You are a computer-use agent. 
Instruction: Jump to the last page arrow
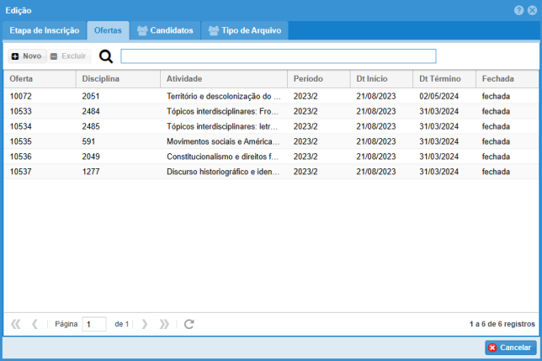(x=164, y=324)
